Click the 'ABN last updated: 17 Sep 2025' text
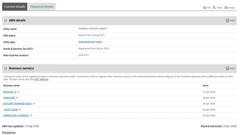This screenshot has height=135, width=245. click(21, 126)
